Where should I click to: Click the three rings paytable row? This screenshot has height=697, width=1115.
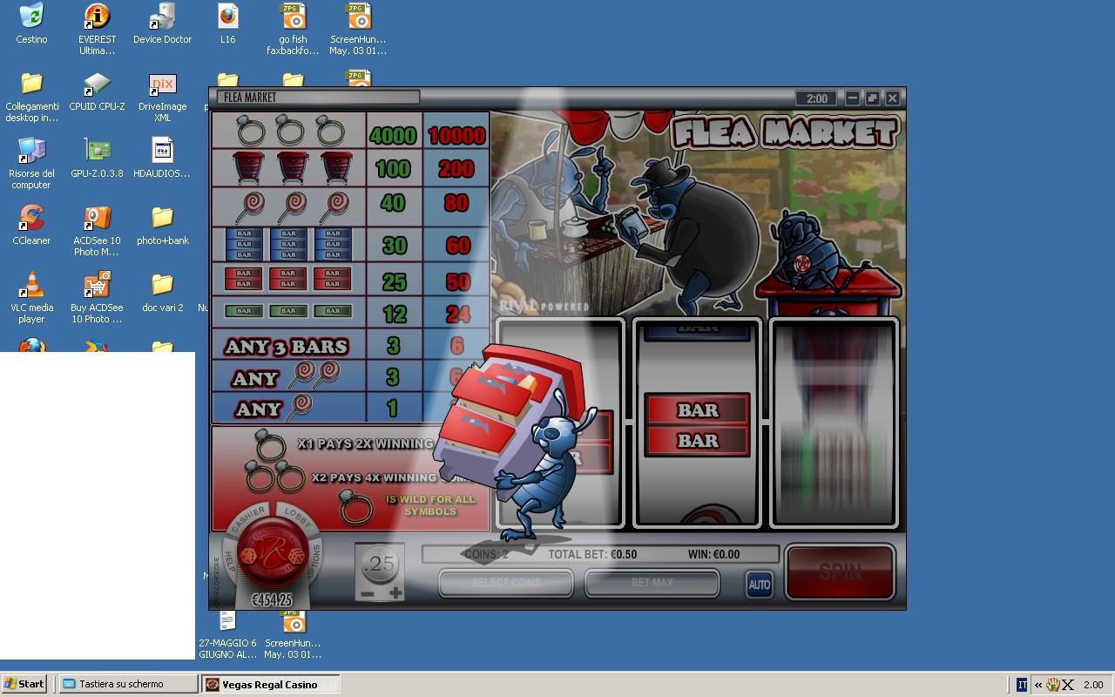[x=288, y=132]
